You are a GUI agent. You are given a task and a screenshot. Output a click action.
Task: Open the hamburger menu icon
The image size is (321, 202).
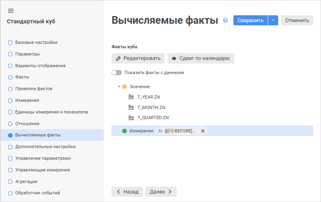click(11, 10)
